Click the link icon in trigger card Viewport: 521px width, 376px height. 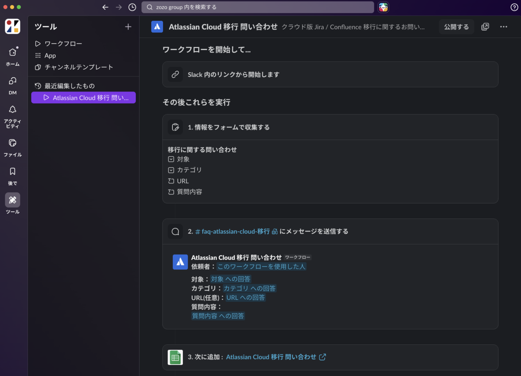tap(175, 75)
